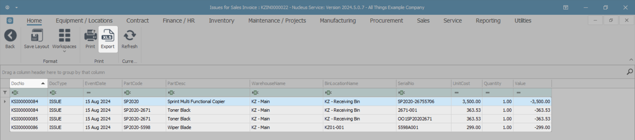Open the Inventory ribbon tab
Screen dimensions: 635x140
click(x=221, y=21)
